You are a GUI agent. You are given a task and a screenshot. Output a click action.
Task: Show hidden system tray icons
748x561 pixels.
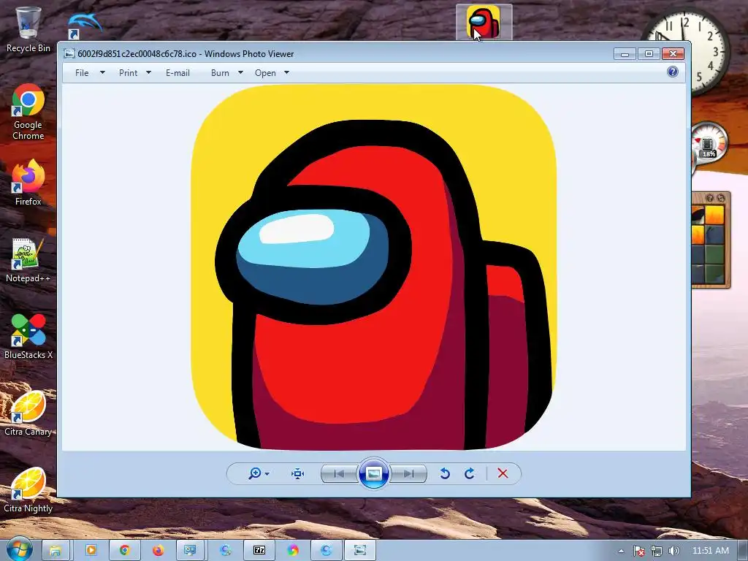tap(621, 551)
